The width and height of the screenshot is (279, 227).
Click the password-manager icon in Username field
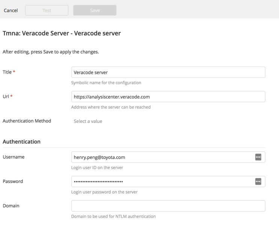coord(258,157)
